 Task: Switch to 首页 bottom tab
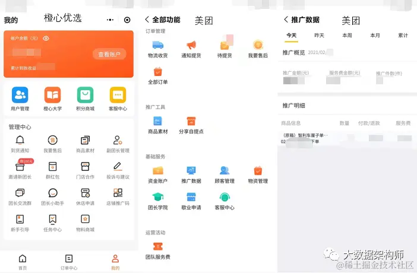[x=23, y=262]
